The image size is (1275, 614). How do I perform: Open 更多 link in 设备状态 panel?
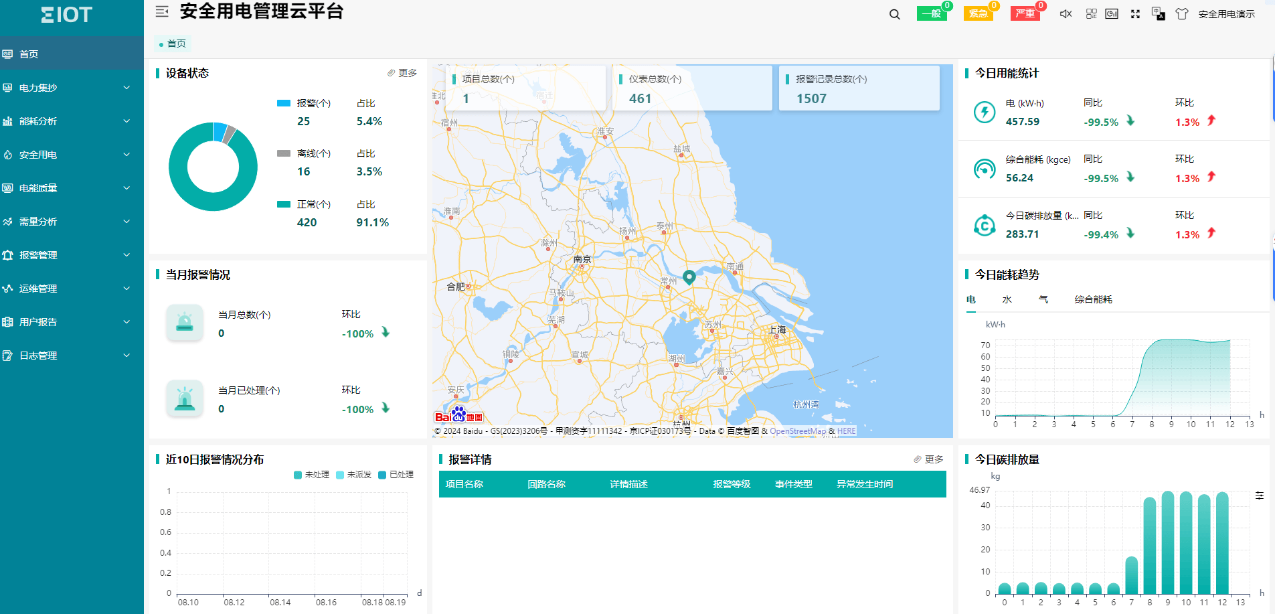pos(402,73)
